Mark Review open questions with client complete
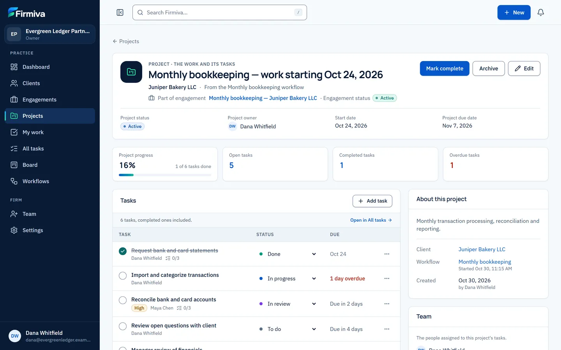This screenshot has width=561, height=350. (x=123, y=326)
